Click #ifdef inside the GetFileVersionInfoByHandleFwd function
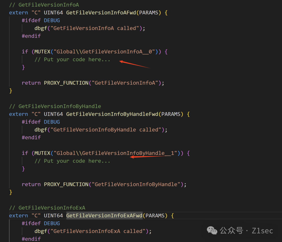Viewport: 282px width, 242px height. [x=31, y=122]
